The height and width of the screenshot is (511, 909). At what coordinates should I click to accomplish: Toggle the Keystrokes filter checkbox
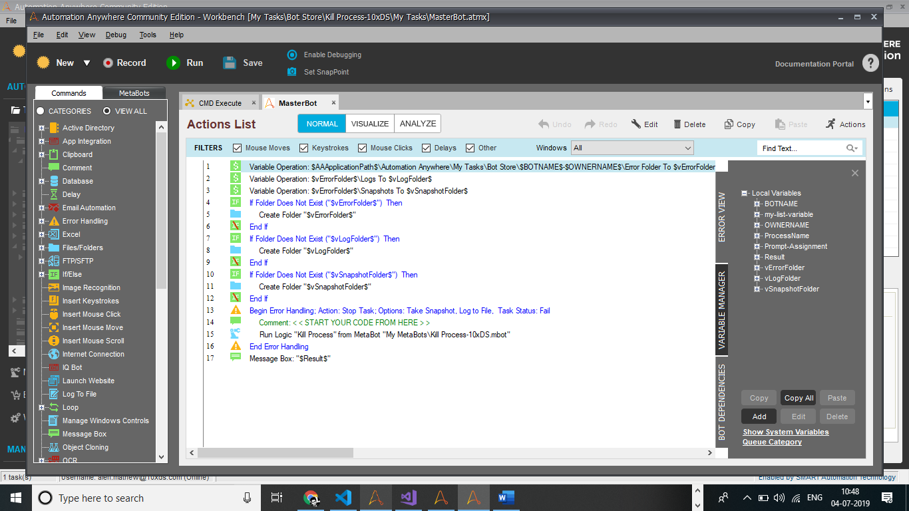(304, 148)
